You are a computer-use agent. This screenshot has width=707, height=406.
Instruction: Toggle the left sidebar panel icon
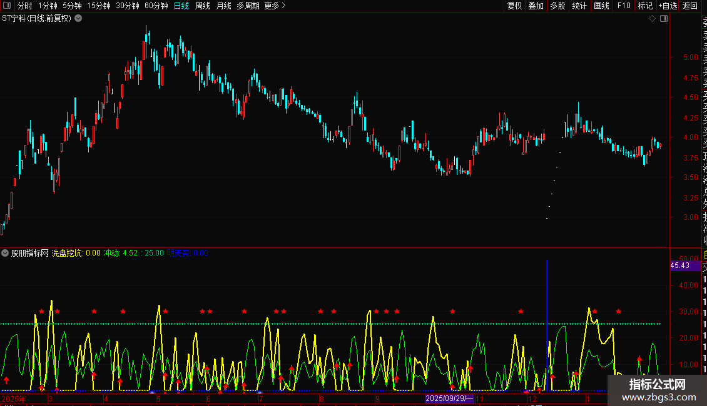click(x=7, y=6)
